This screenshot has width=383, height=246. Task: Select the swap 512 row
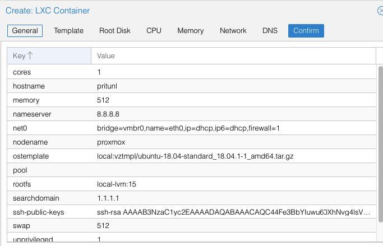point(192,226)
